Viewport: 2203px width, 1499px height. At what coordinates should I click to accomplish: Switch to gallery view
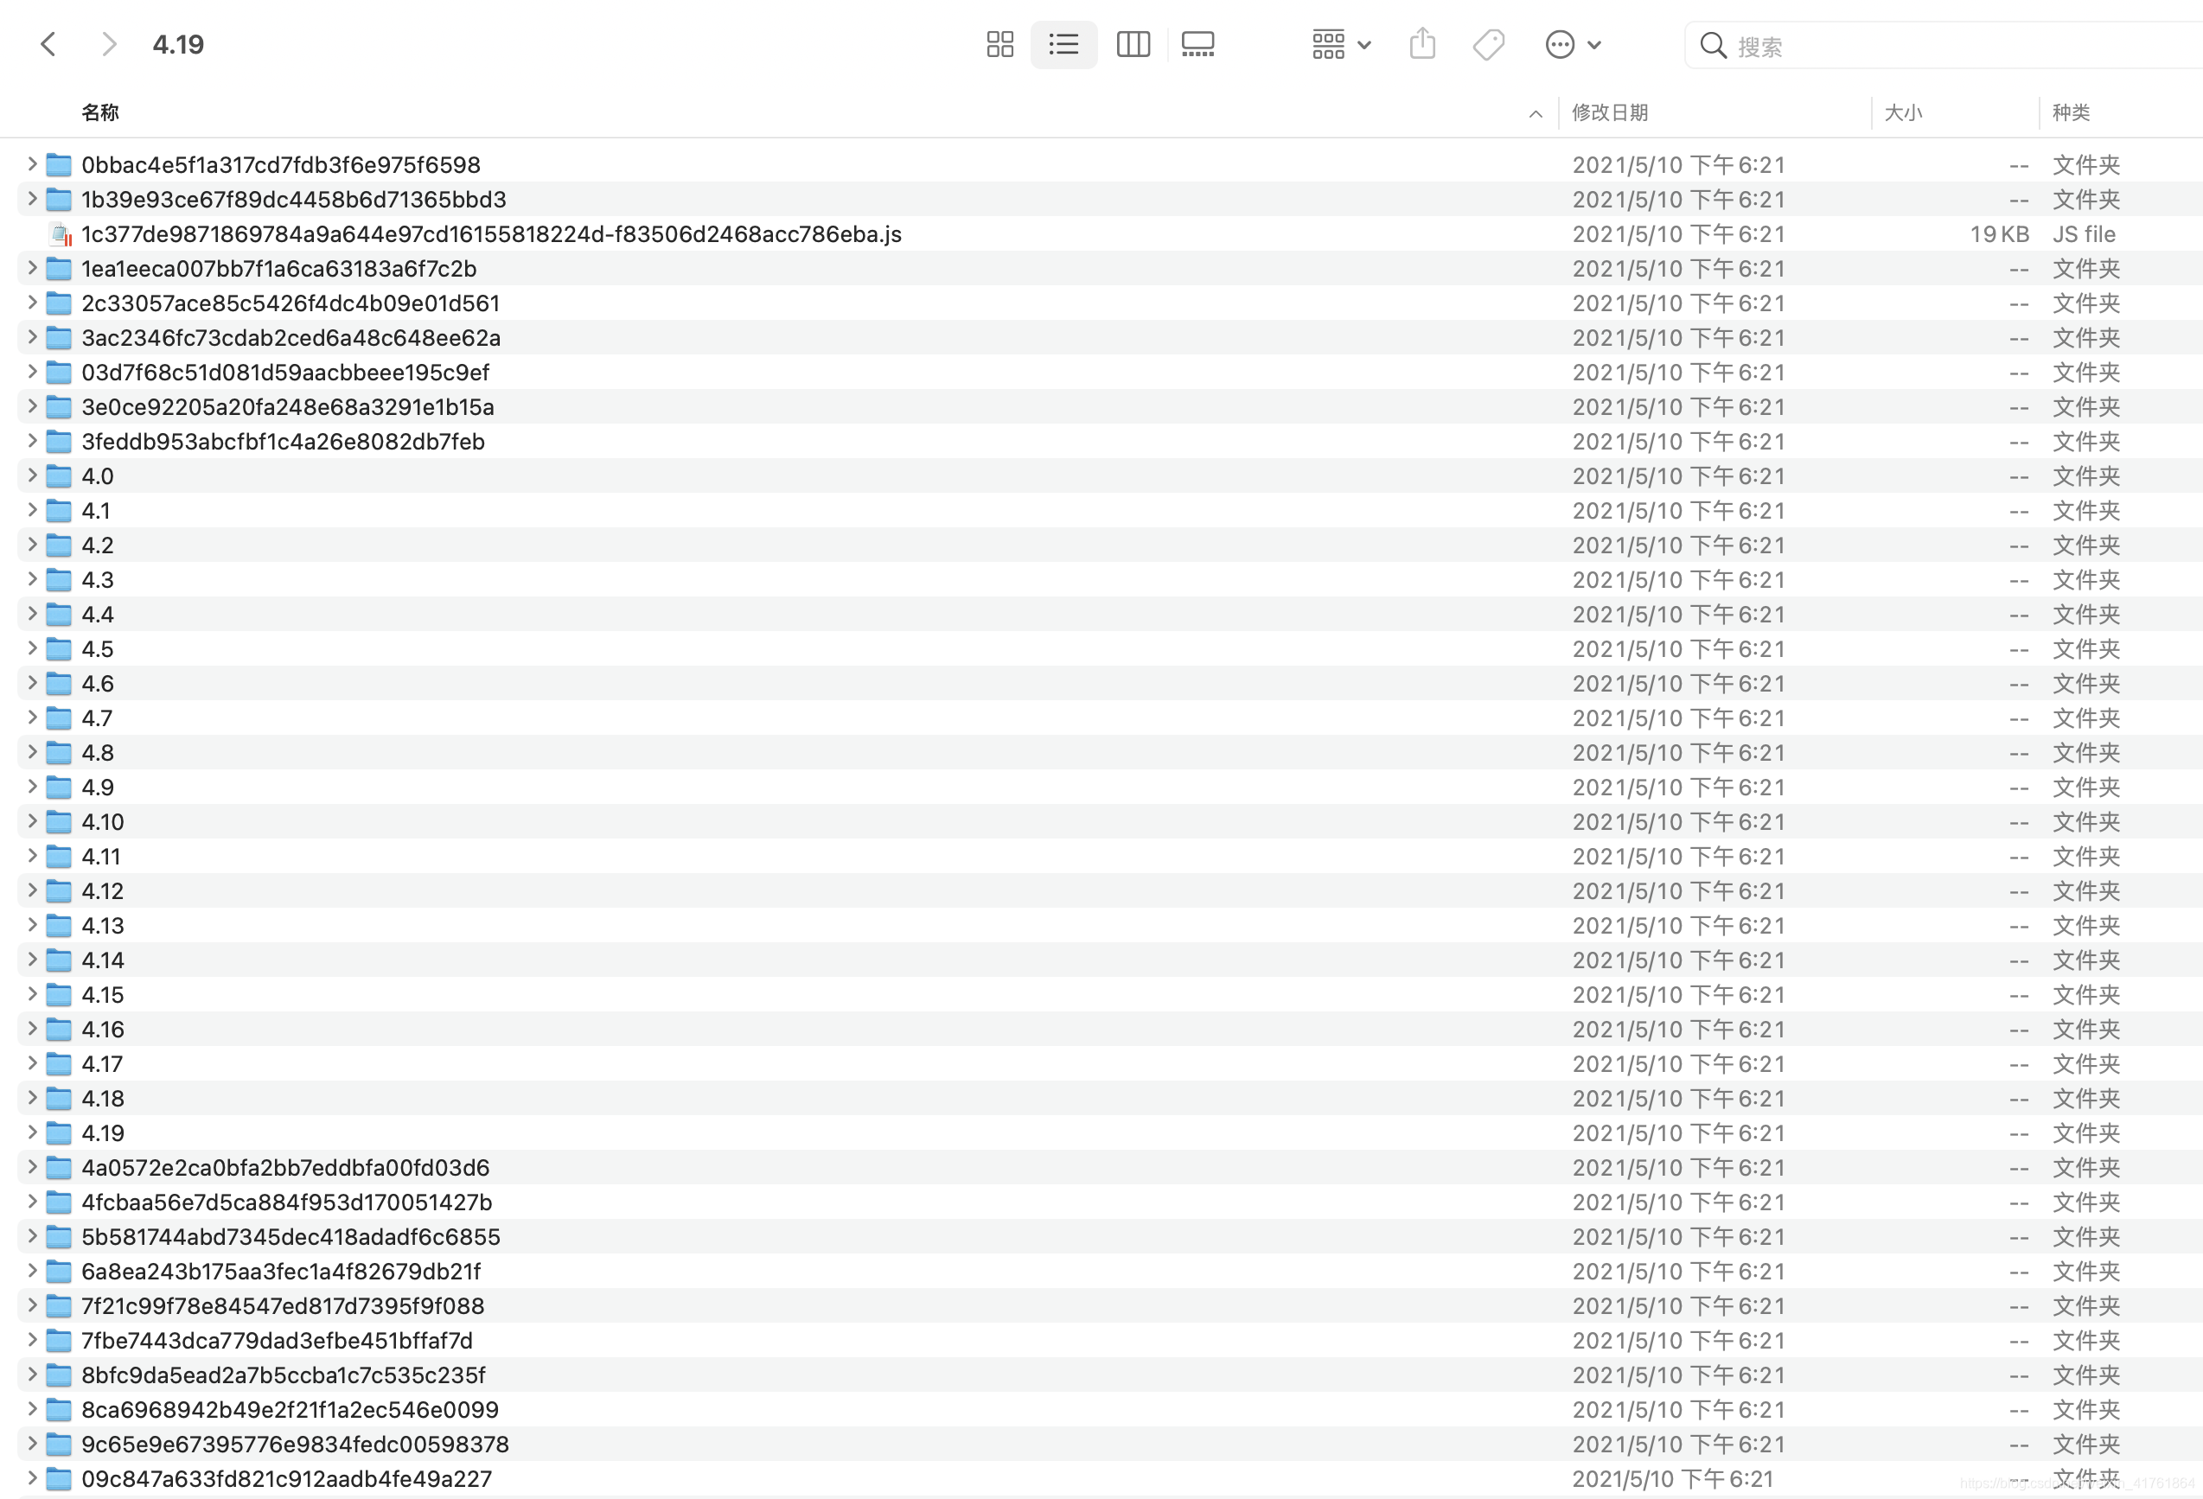click(x=1197, y=45)
